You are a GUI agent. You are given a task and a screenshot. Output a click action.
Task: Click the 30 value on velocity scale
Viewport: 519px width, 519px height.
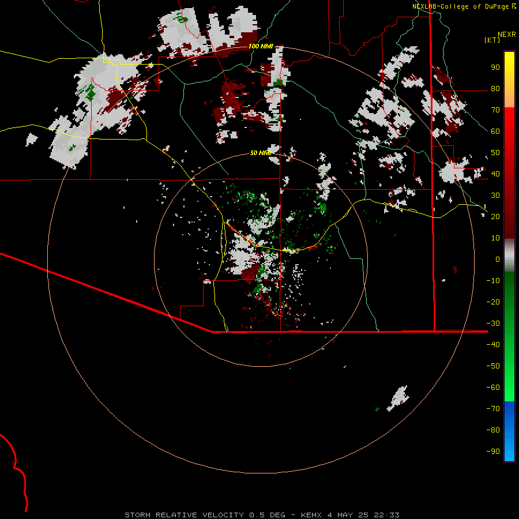(x=495, y=195)
